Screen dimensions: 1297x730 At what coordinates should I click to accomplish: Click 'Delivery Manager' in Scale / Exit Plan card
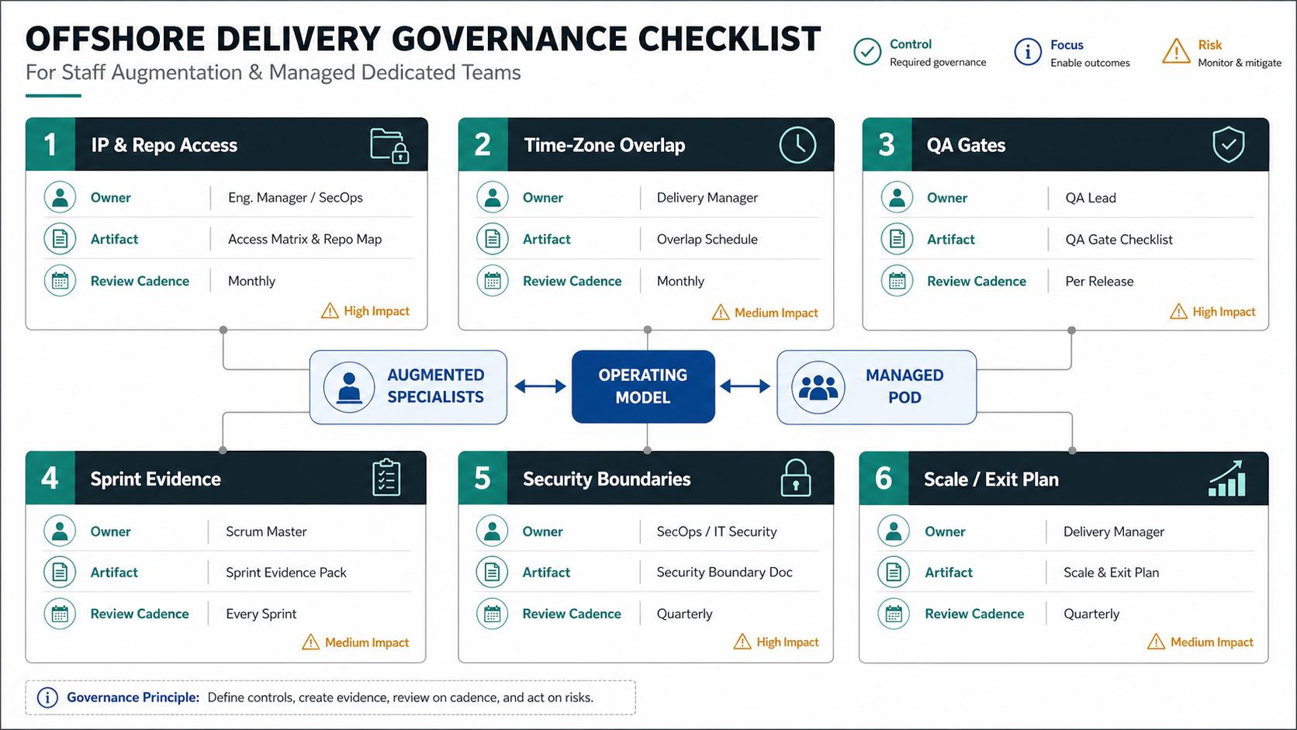[x=1114, y=531]
